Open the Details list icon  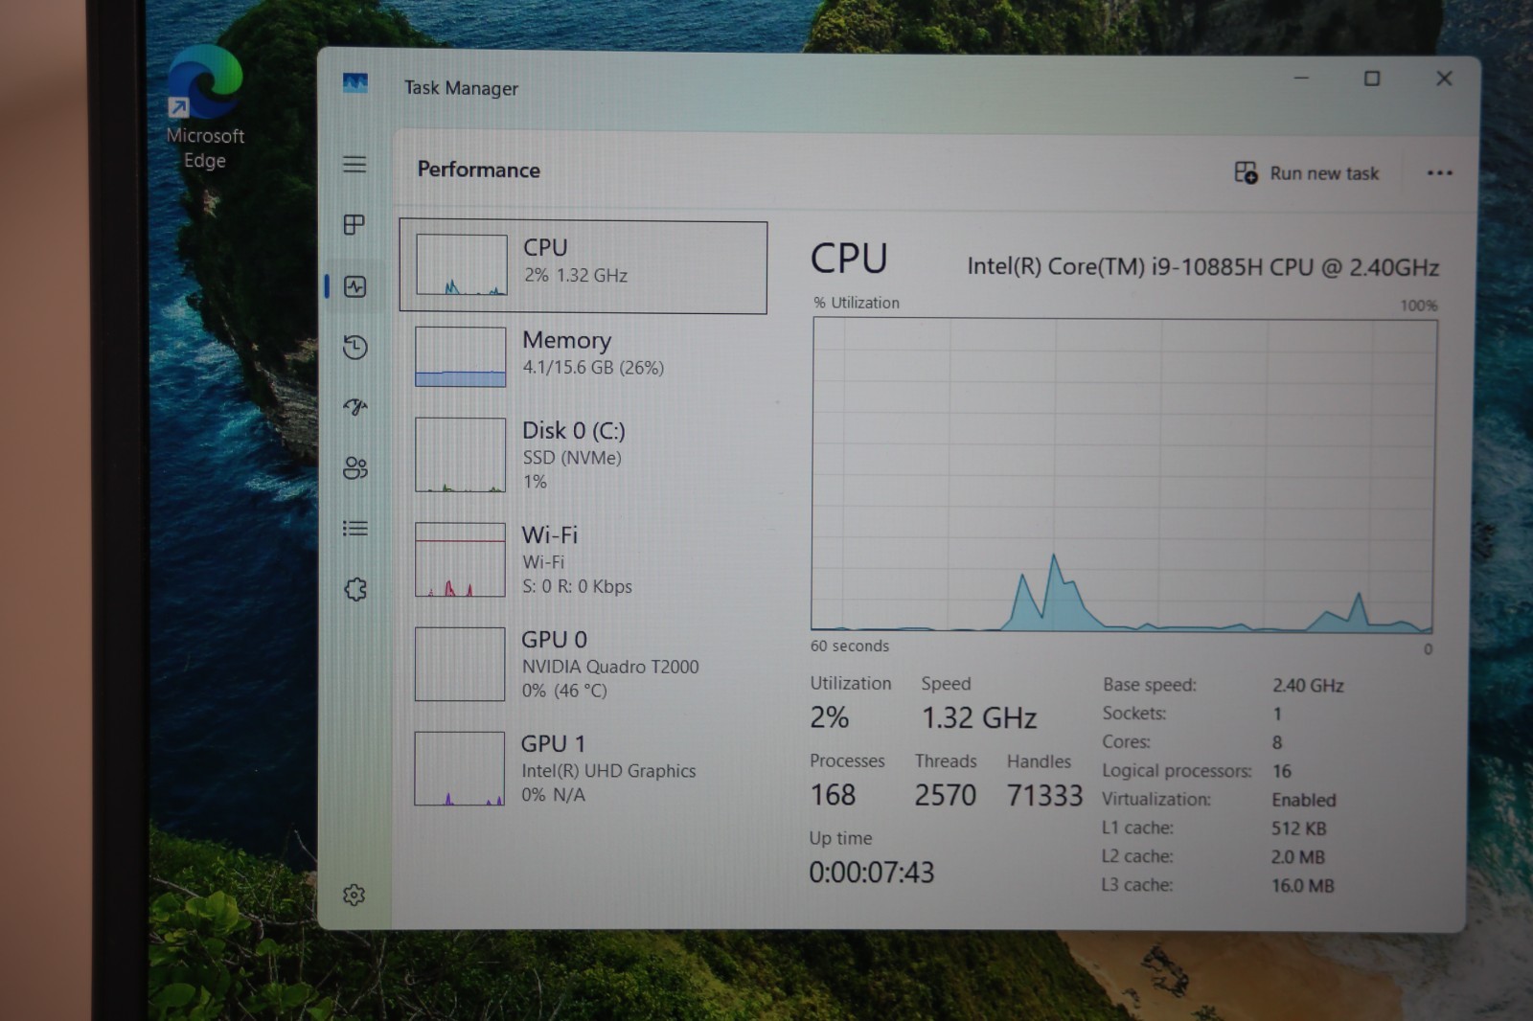point(355,528)
